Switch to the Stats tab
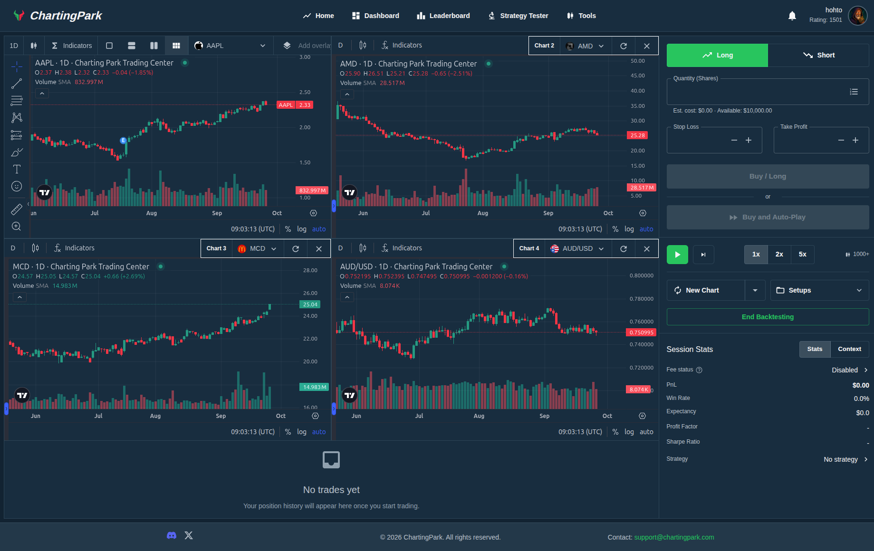The width and height of the screenshot is (874, 551). (x=815, y=349)
